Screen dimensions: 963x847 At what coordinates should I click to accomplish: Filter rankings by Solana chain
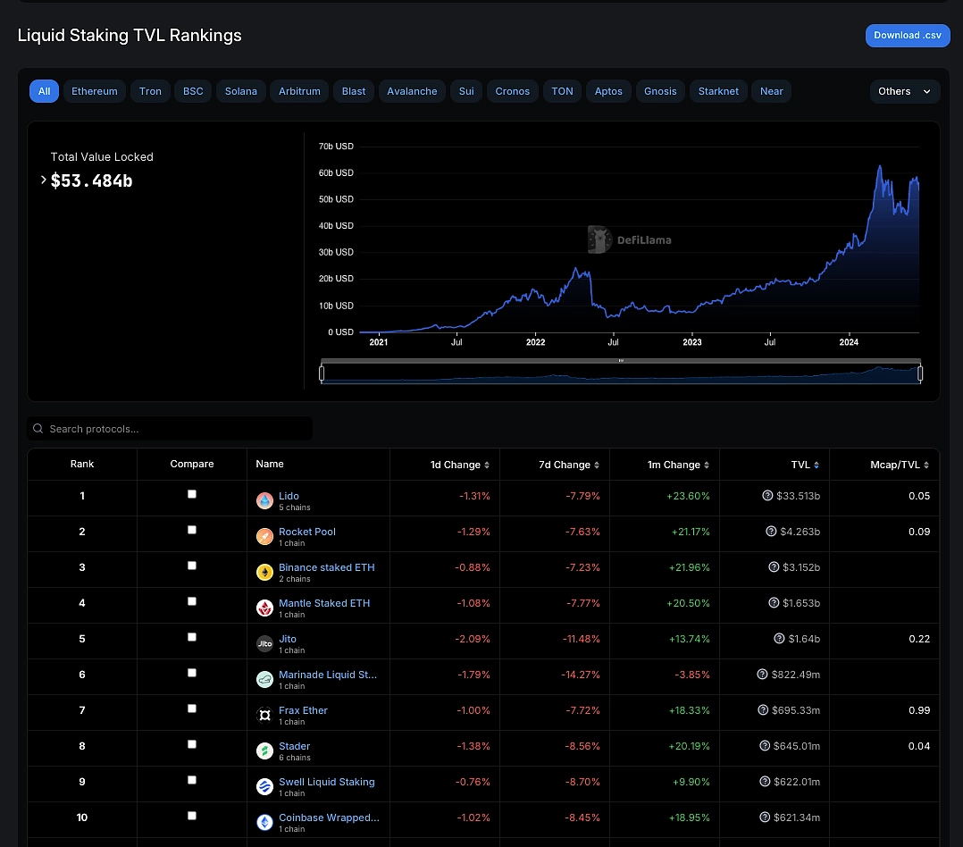[x=241, y=91]
